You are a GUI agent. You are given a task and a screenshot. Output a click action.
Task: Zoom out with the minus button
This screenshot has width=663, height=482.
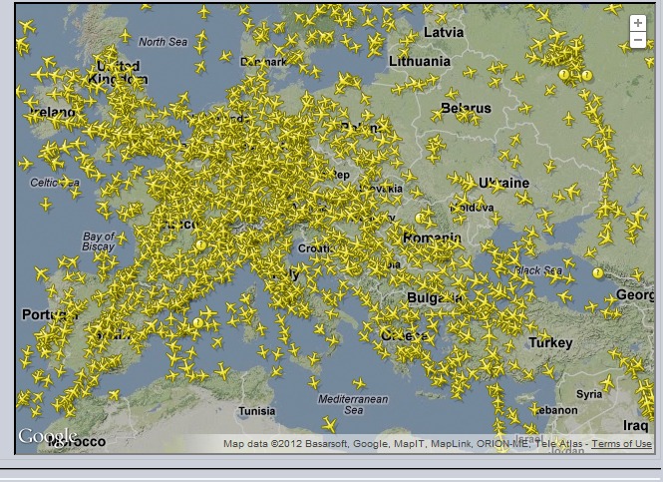(x=638, y=41)
